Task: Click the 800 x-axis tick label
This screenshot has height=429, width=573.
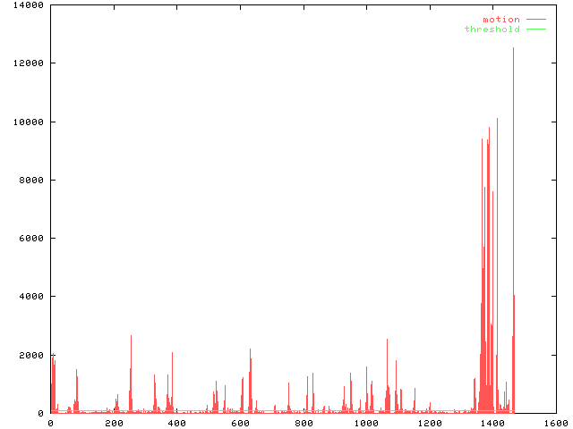Action: 303,424
